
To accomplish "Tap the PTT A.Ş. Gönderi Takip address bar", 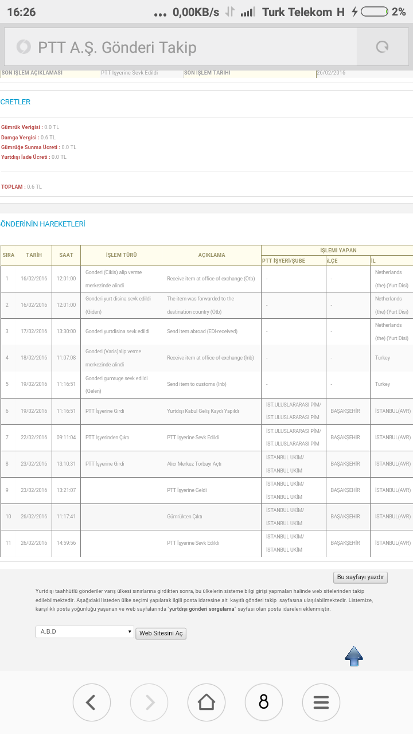I will pos(181,47).
